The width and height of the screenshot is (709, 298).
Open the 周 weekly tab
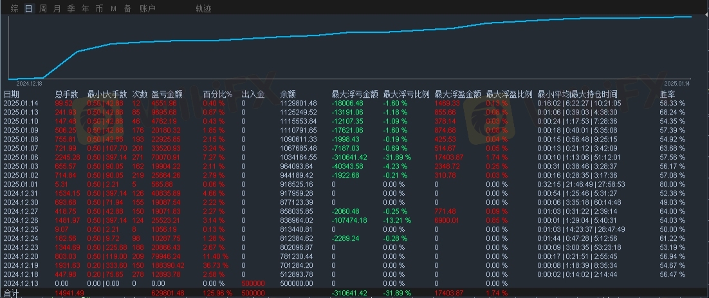pyautogui.click(x=43, y=8)
